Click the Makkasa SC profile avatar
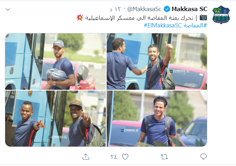Screen dimensions: 236x166 (x=221, y=15)
